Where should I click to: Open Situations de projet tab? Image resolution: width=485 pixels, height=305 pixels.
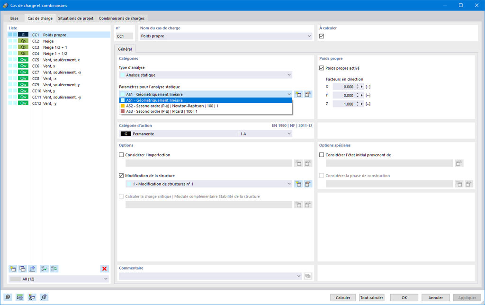click(x=75, y=18)
